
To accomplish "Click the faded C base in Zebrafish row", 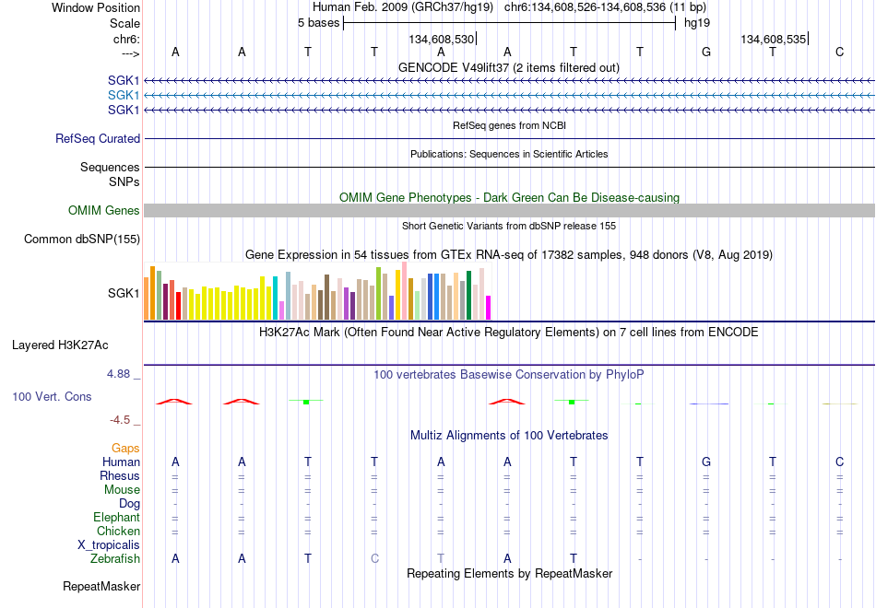I will point(374,559).
